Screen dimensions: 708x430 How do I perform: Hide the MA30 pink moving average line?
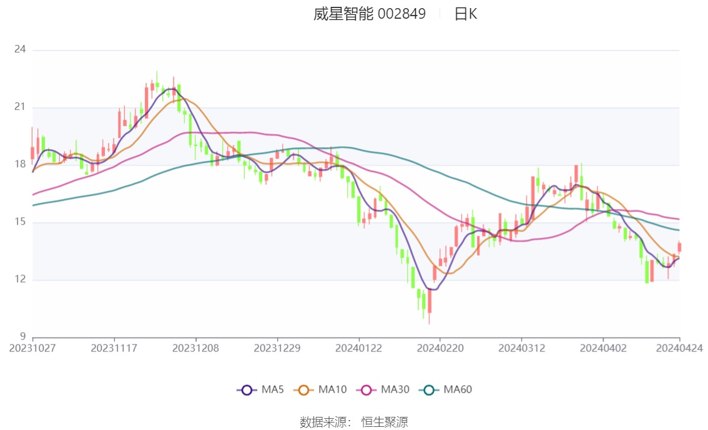366,390
